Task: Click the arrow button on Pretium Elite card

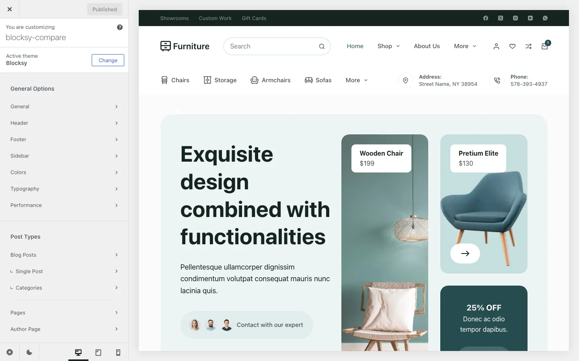Action: pyautogui.click(x=465, y=254)
